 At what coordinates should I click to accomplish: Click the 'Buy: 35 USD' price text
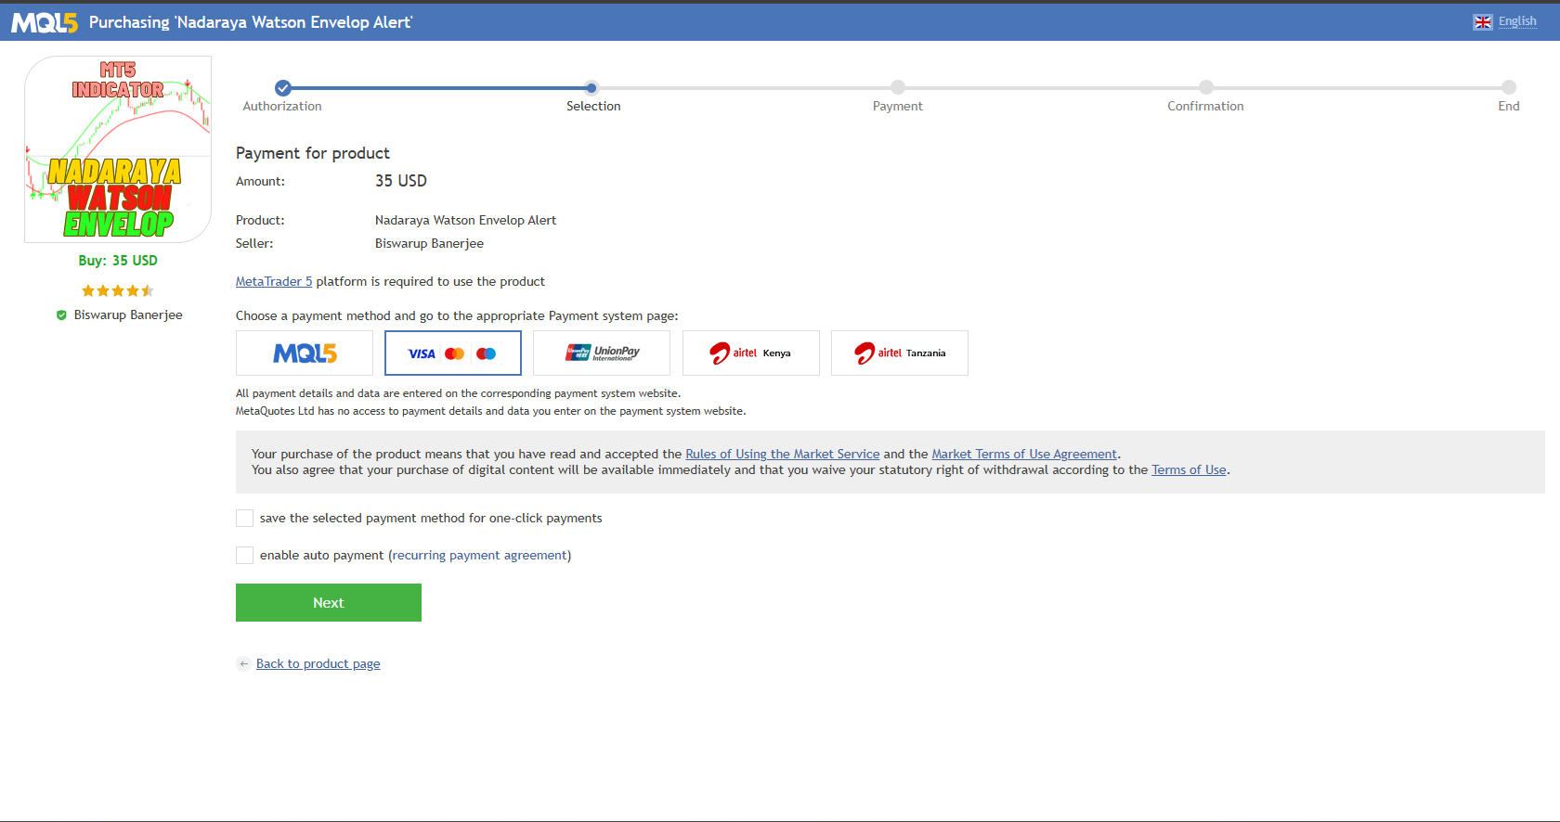click(x=118, y=261)
